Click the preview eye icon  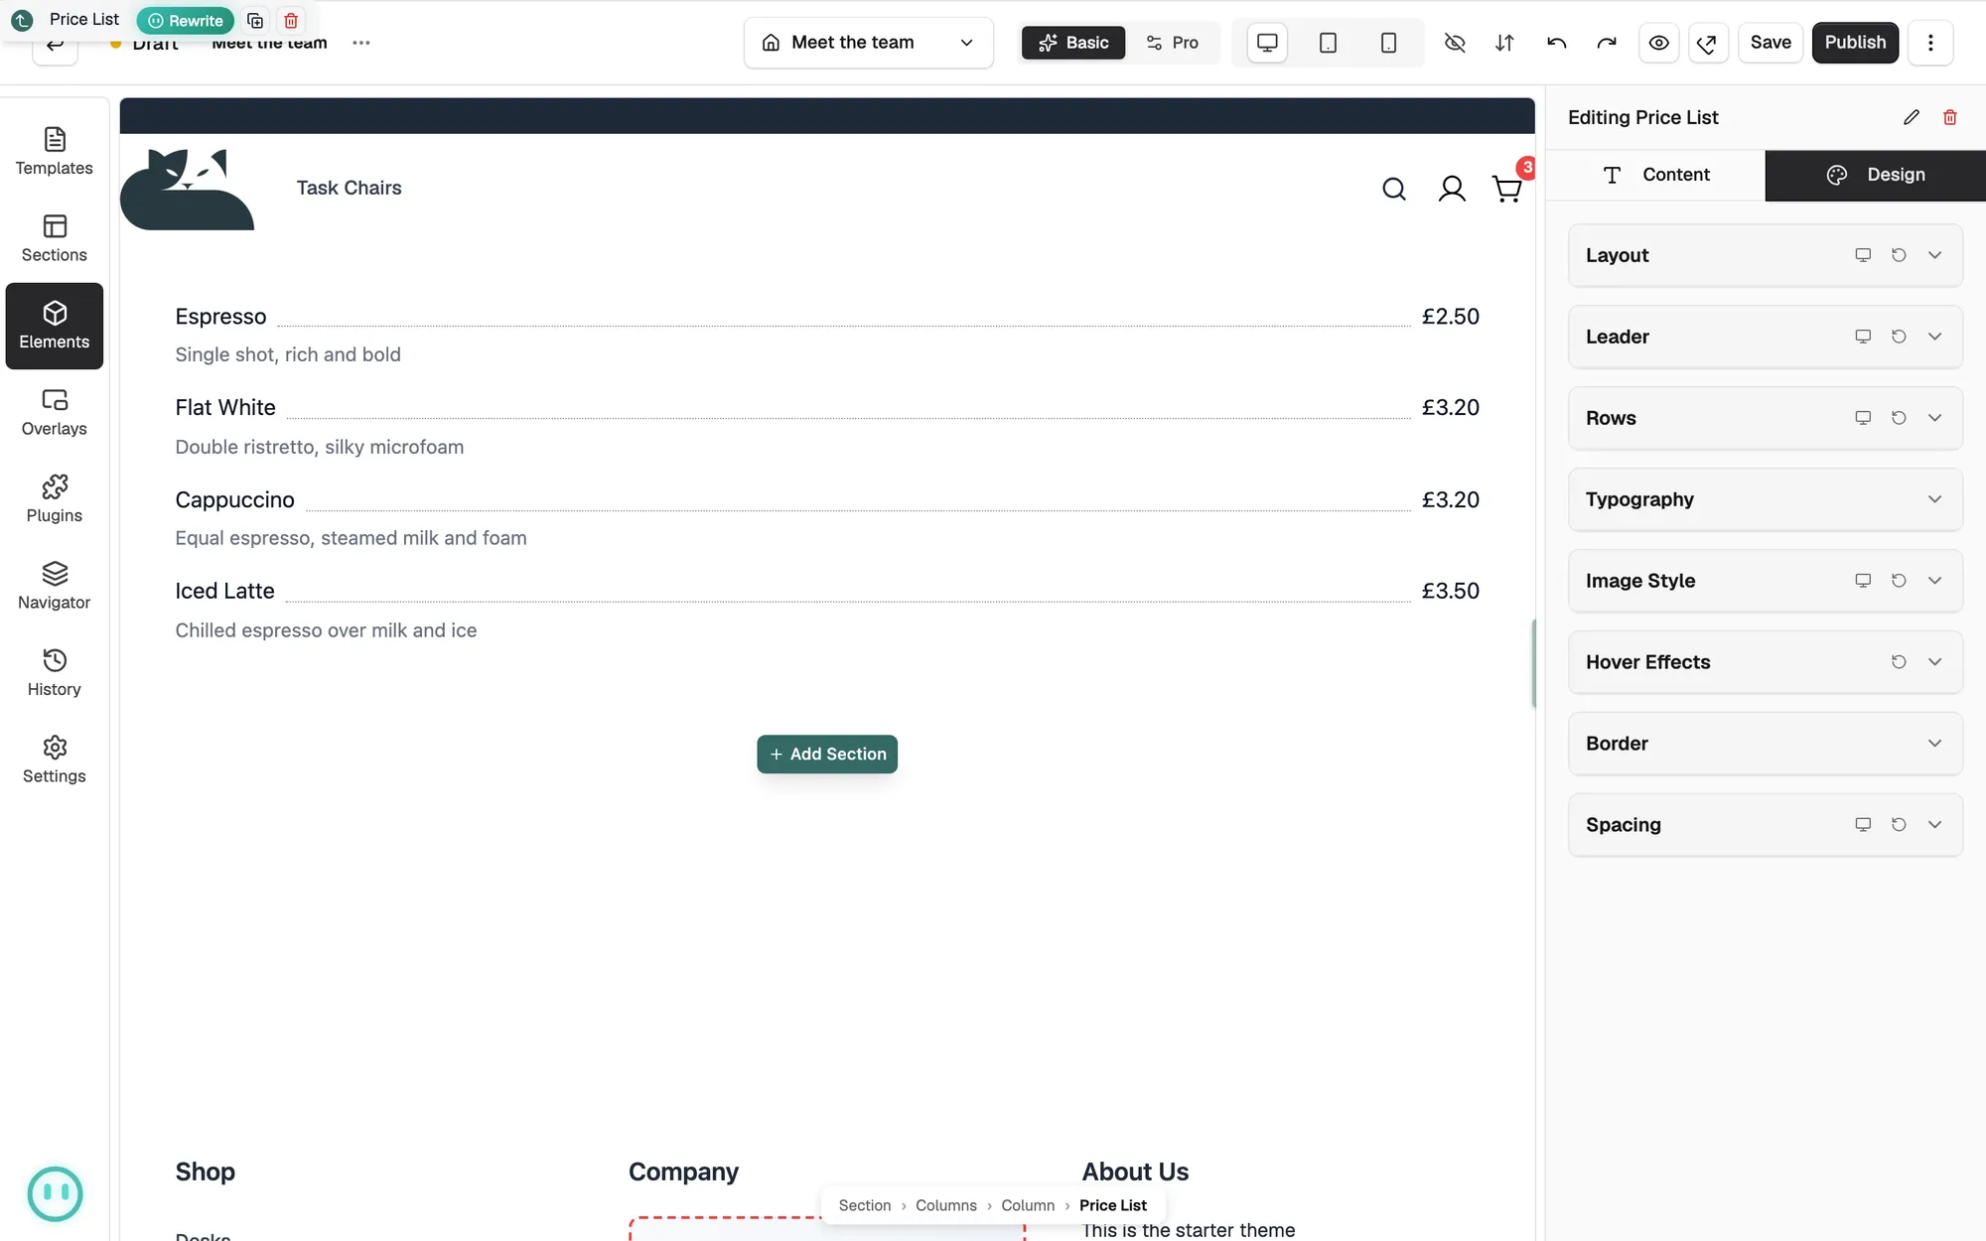click(x=1658, y=43)
